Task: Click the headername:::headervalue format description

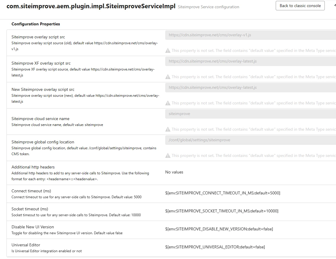Action: point(80,176)
